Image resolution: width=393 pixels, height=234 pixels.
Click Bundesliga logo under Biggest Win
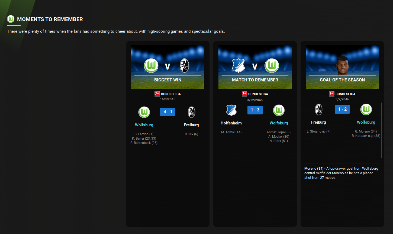(157, 94)
